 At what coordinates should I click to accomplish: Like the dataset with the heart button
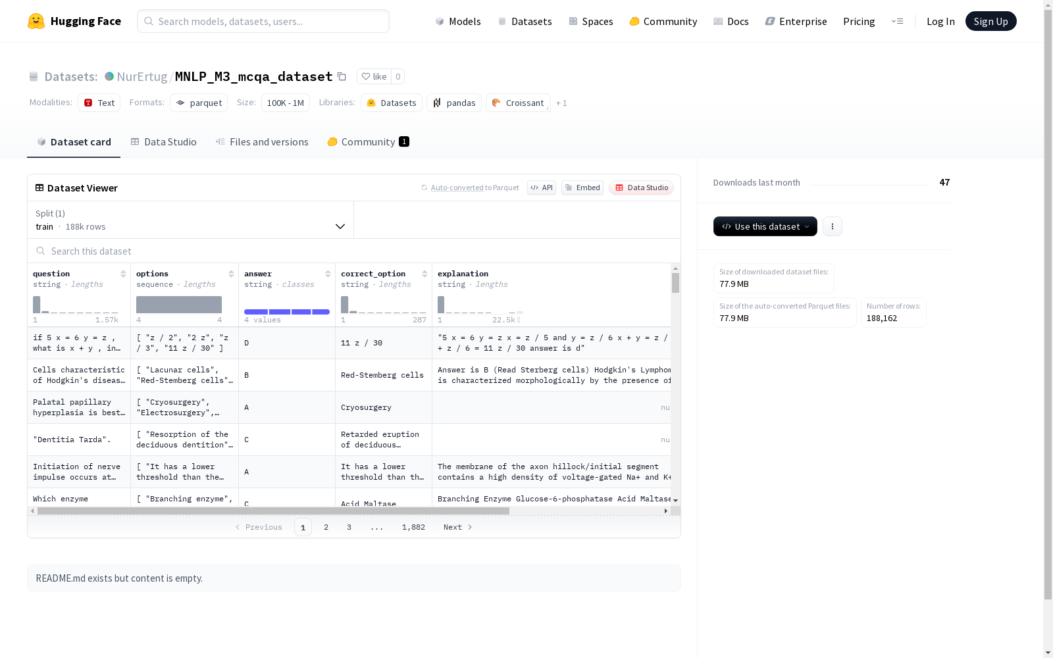[374, 76]
